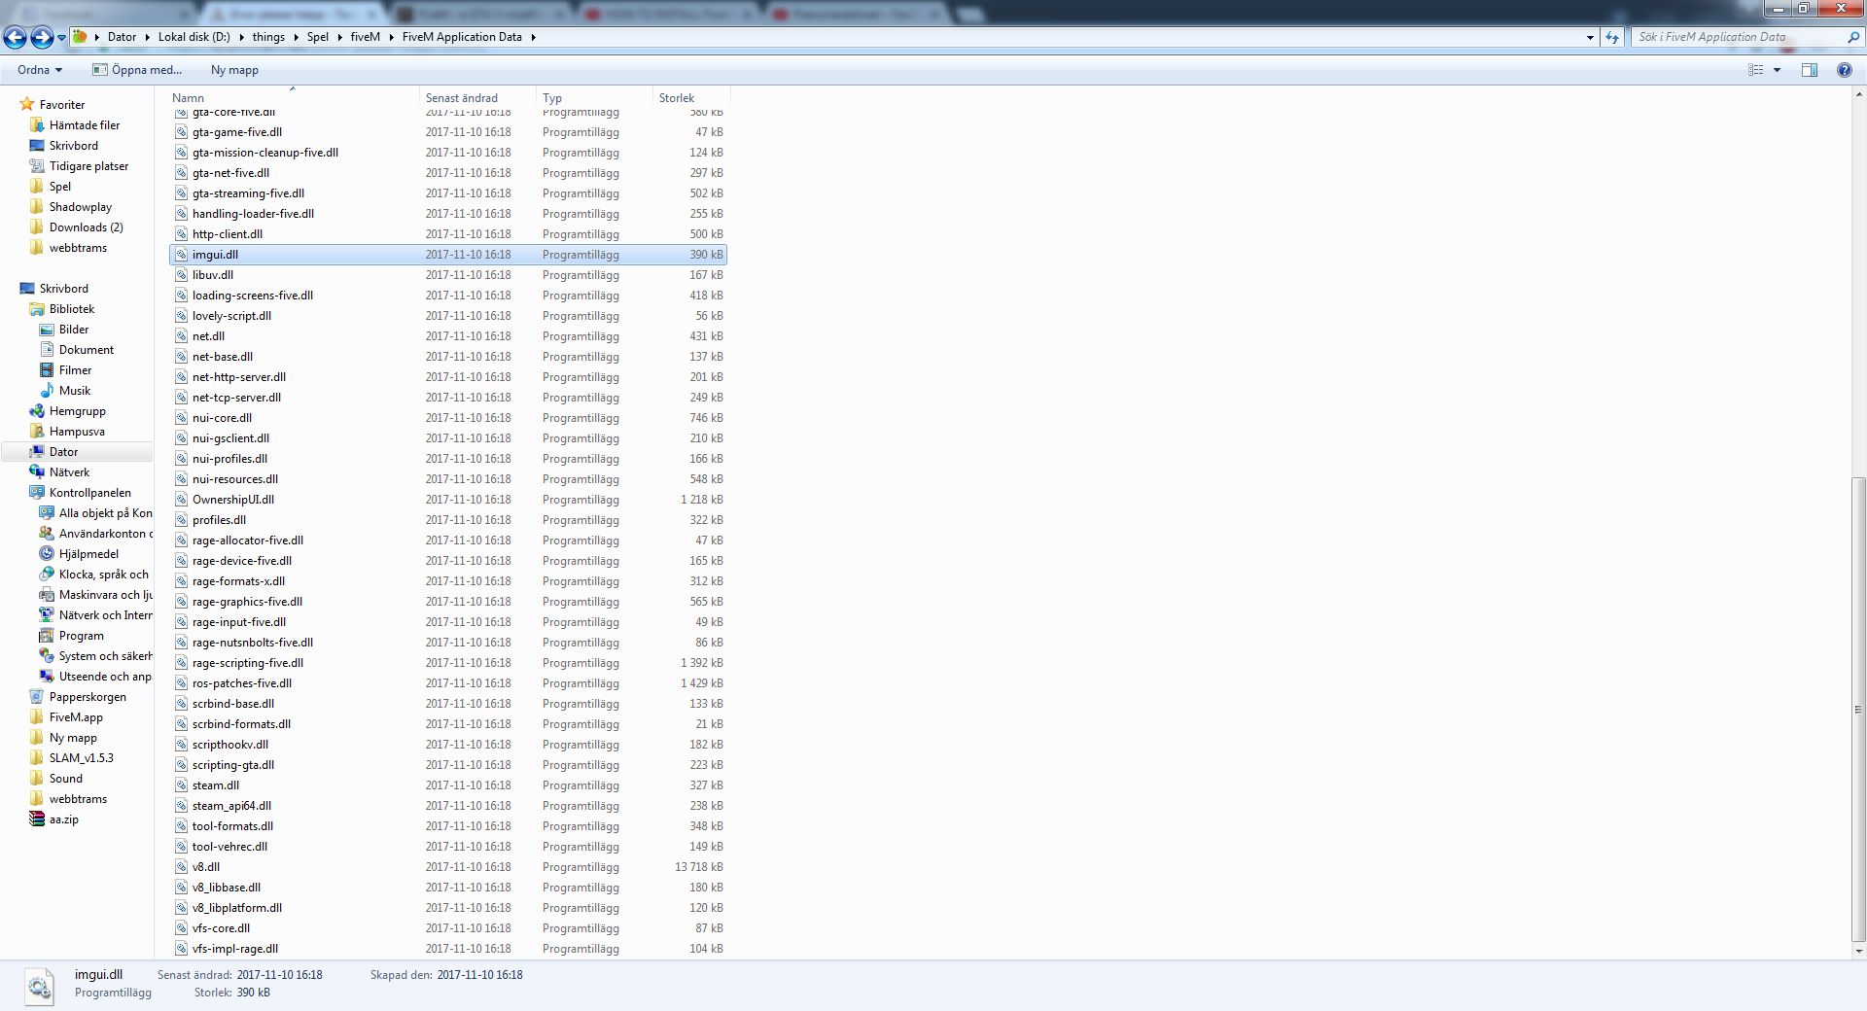
Task: Click the imgui.dll thumbnail in the details pane
Action: (39, 985)
